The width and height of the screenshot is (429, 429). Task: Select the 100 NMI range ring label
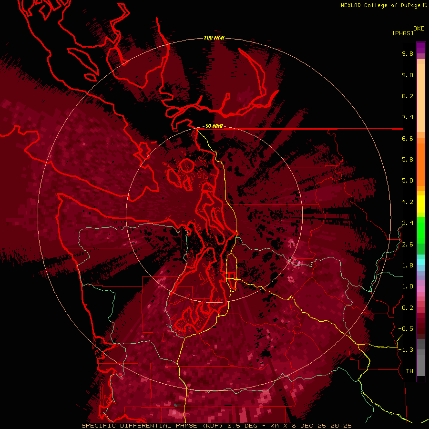(x=214, y=38)
